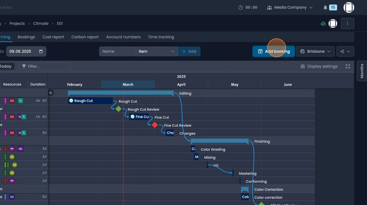Open the Media Company workspace dropdown
Viewport: 367px width, 205px height.
[x=290, y=7]
